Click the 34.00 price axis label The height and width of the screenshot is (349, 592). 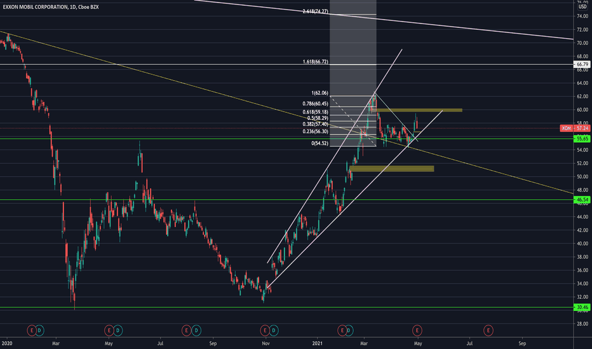582,284
